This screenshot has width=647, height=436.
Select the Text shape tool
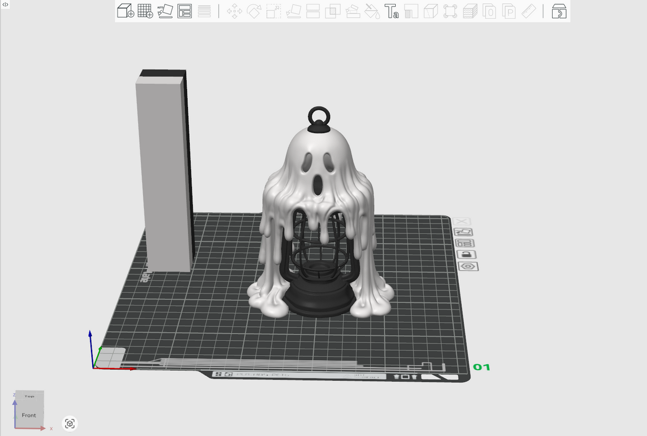pos(391,11)
